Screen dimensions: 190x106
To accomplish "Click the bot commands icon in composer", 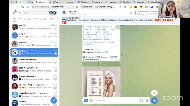I will 141,100.
